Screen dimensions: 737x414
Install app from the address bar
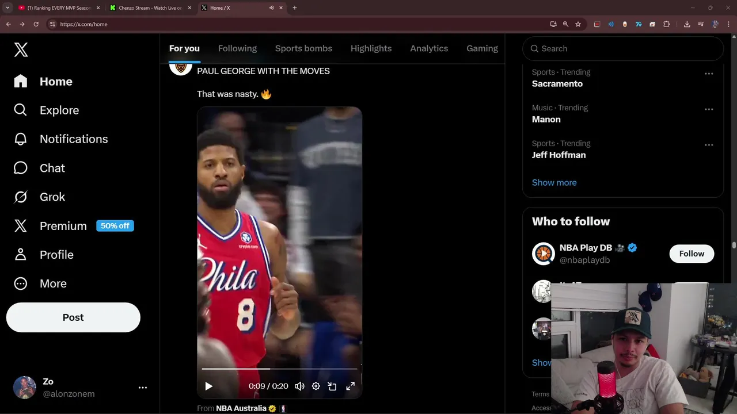coord(553,24)
